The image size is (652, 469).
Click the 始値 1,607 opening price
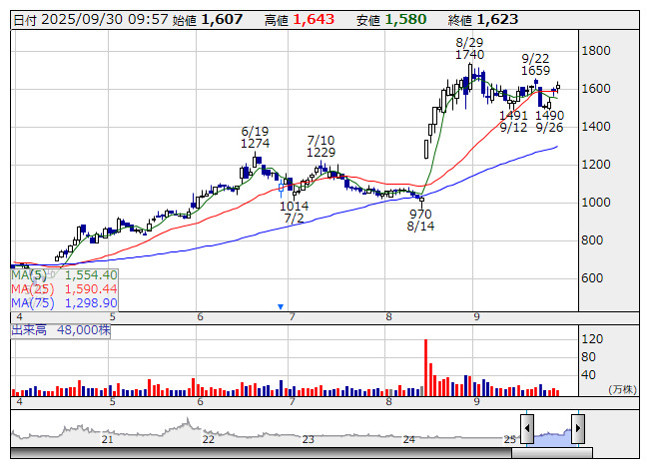point(207,20)
